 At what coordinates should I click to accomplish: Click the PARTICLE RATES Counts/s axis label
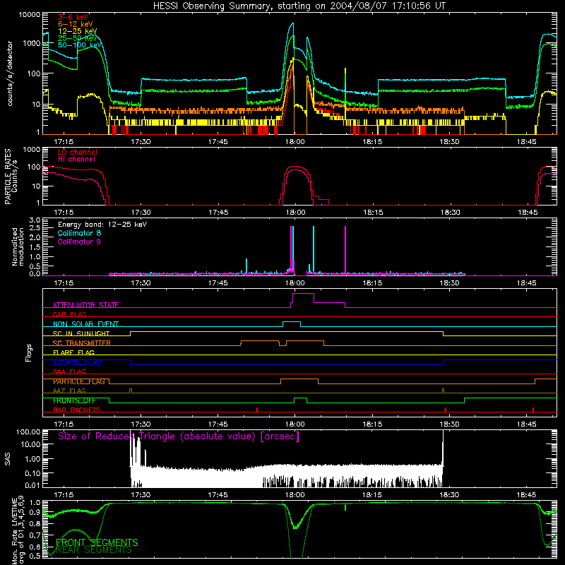point(11,177)
